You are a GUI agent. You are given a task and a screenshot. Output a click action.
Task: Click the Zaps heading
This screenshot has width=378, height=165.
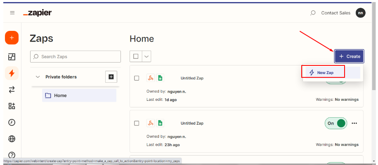pos(41,39)
